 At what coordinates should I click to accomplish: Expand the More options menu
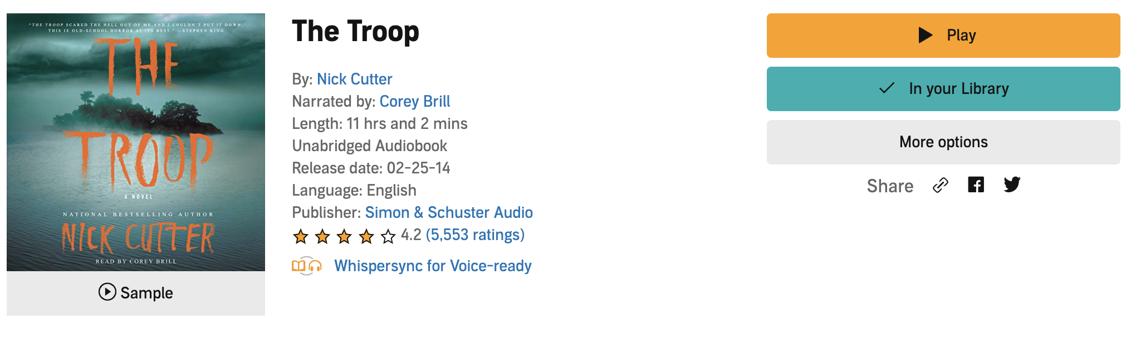click(943, 142)
